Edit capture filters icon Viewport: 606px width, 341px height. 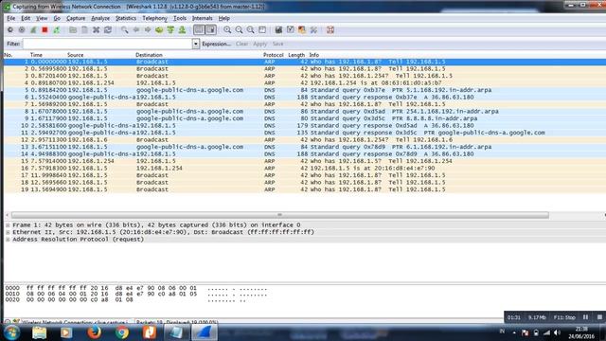pos(278,29)
